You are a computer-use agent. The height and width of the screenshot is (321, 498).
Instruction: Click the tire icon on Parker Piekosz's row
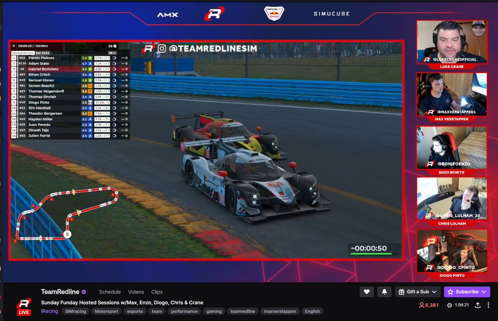point(115,58)
